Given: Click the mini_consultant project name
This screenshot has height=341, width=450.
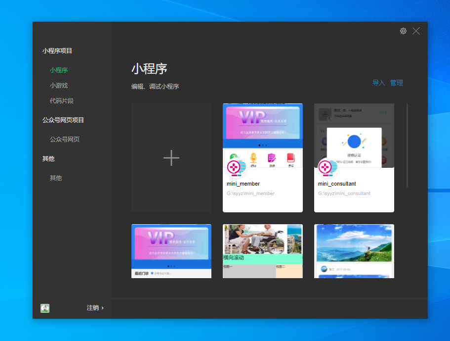Looking at the screenshot, I should coord(337,184).
